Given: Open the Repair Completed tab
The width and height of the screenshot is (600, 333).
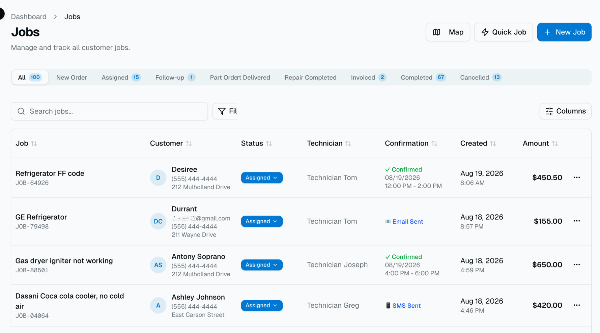Looking at the screenshot, I should click(x=310, y=77).
